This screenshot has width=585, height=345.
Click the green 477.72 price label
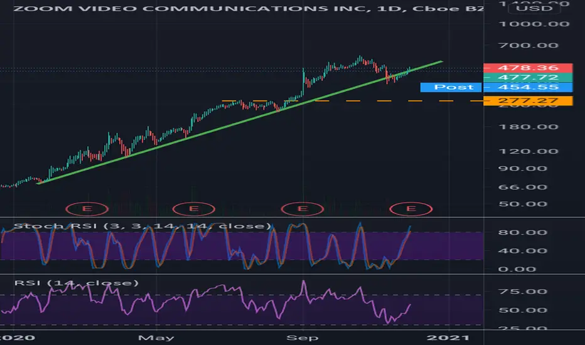(527, 78)
